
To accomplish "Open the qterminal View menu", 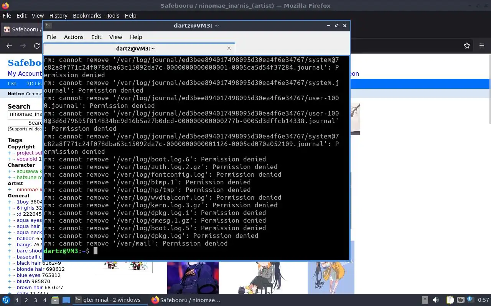I will tap(115, 37).
